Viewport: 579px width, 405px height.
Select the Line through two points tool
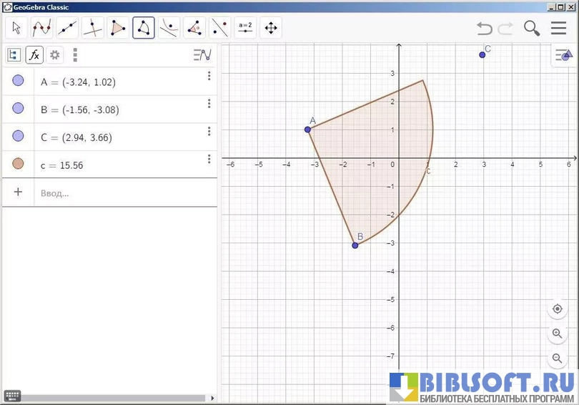tap(67, 28)
